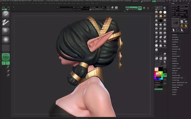
Task: Click the Copy Tool button
Action: 175,9
